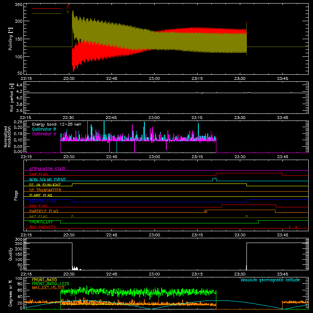Screen dimensions: 313x313
Task: Click the magenta "Collimator 9" legend entry
Action: click(44, 134)
